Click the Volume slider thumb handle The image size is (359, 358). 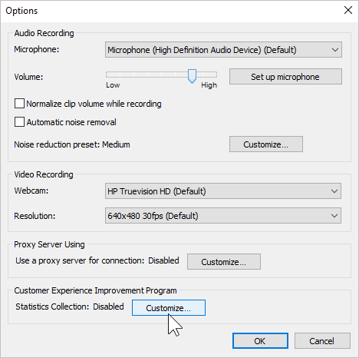(192, 76)
